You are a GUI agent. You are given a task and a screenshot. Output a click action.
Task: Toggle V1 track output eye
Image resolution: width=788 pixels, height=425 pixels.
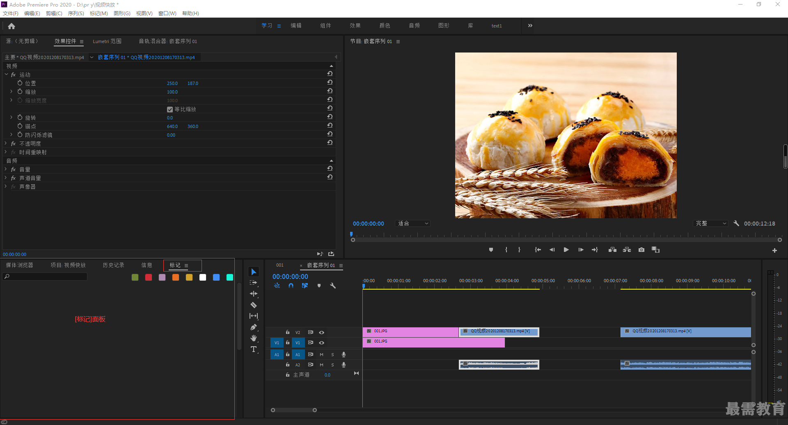(x=322, y=343)
